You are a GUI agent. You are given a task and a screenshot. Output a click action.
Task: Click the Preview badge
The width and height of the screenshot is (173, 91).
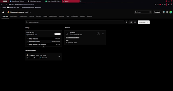coord(30,58)
